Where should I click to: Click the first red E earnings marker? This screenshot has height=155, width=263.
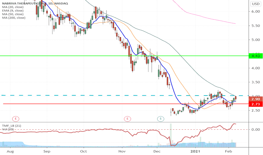pos(16,119)
